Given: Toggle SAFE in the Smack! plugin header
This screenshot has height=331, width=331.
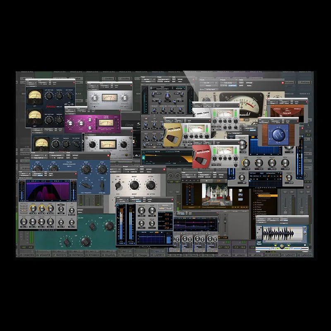Looking at the screenshot, I should click(241, 86).
